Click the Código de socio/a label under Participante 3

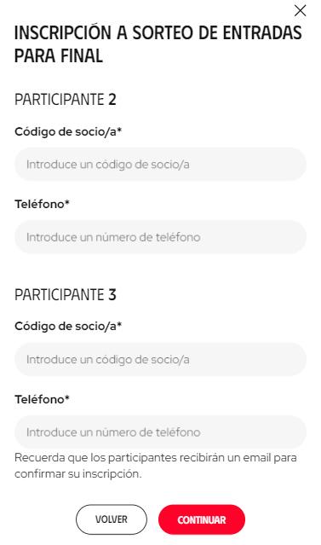tap(68, 326)
